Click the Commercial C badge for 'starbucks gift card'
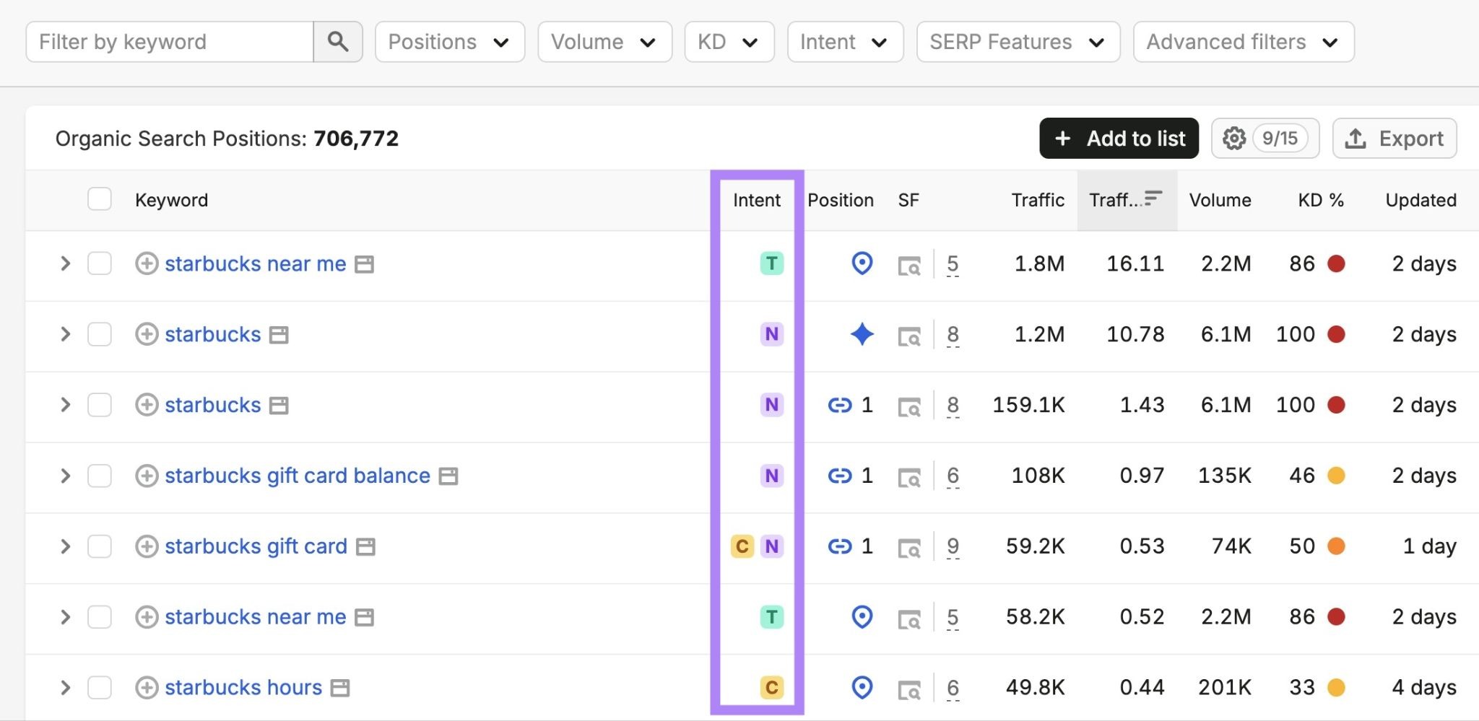Screen dimensions: 1479x721 742,546
